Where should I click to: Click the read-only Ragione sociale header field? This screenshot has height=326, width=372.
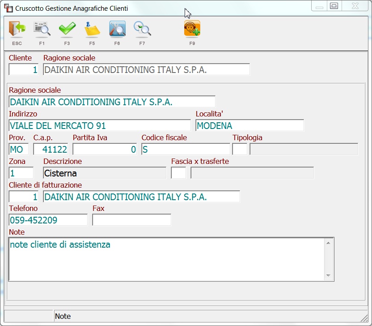click(x=146, y=69)
